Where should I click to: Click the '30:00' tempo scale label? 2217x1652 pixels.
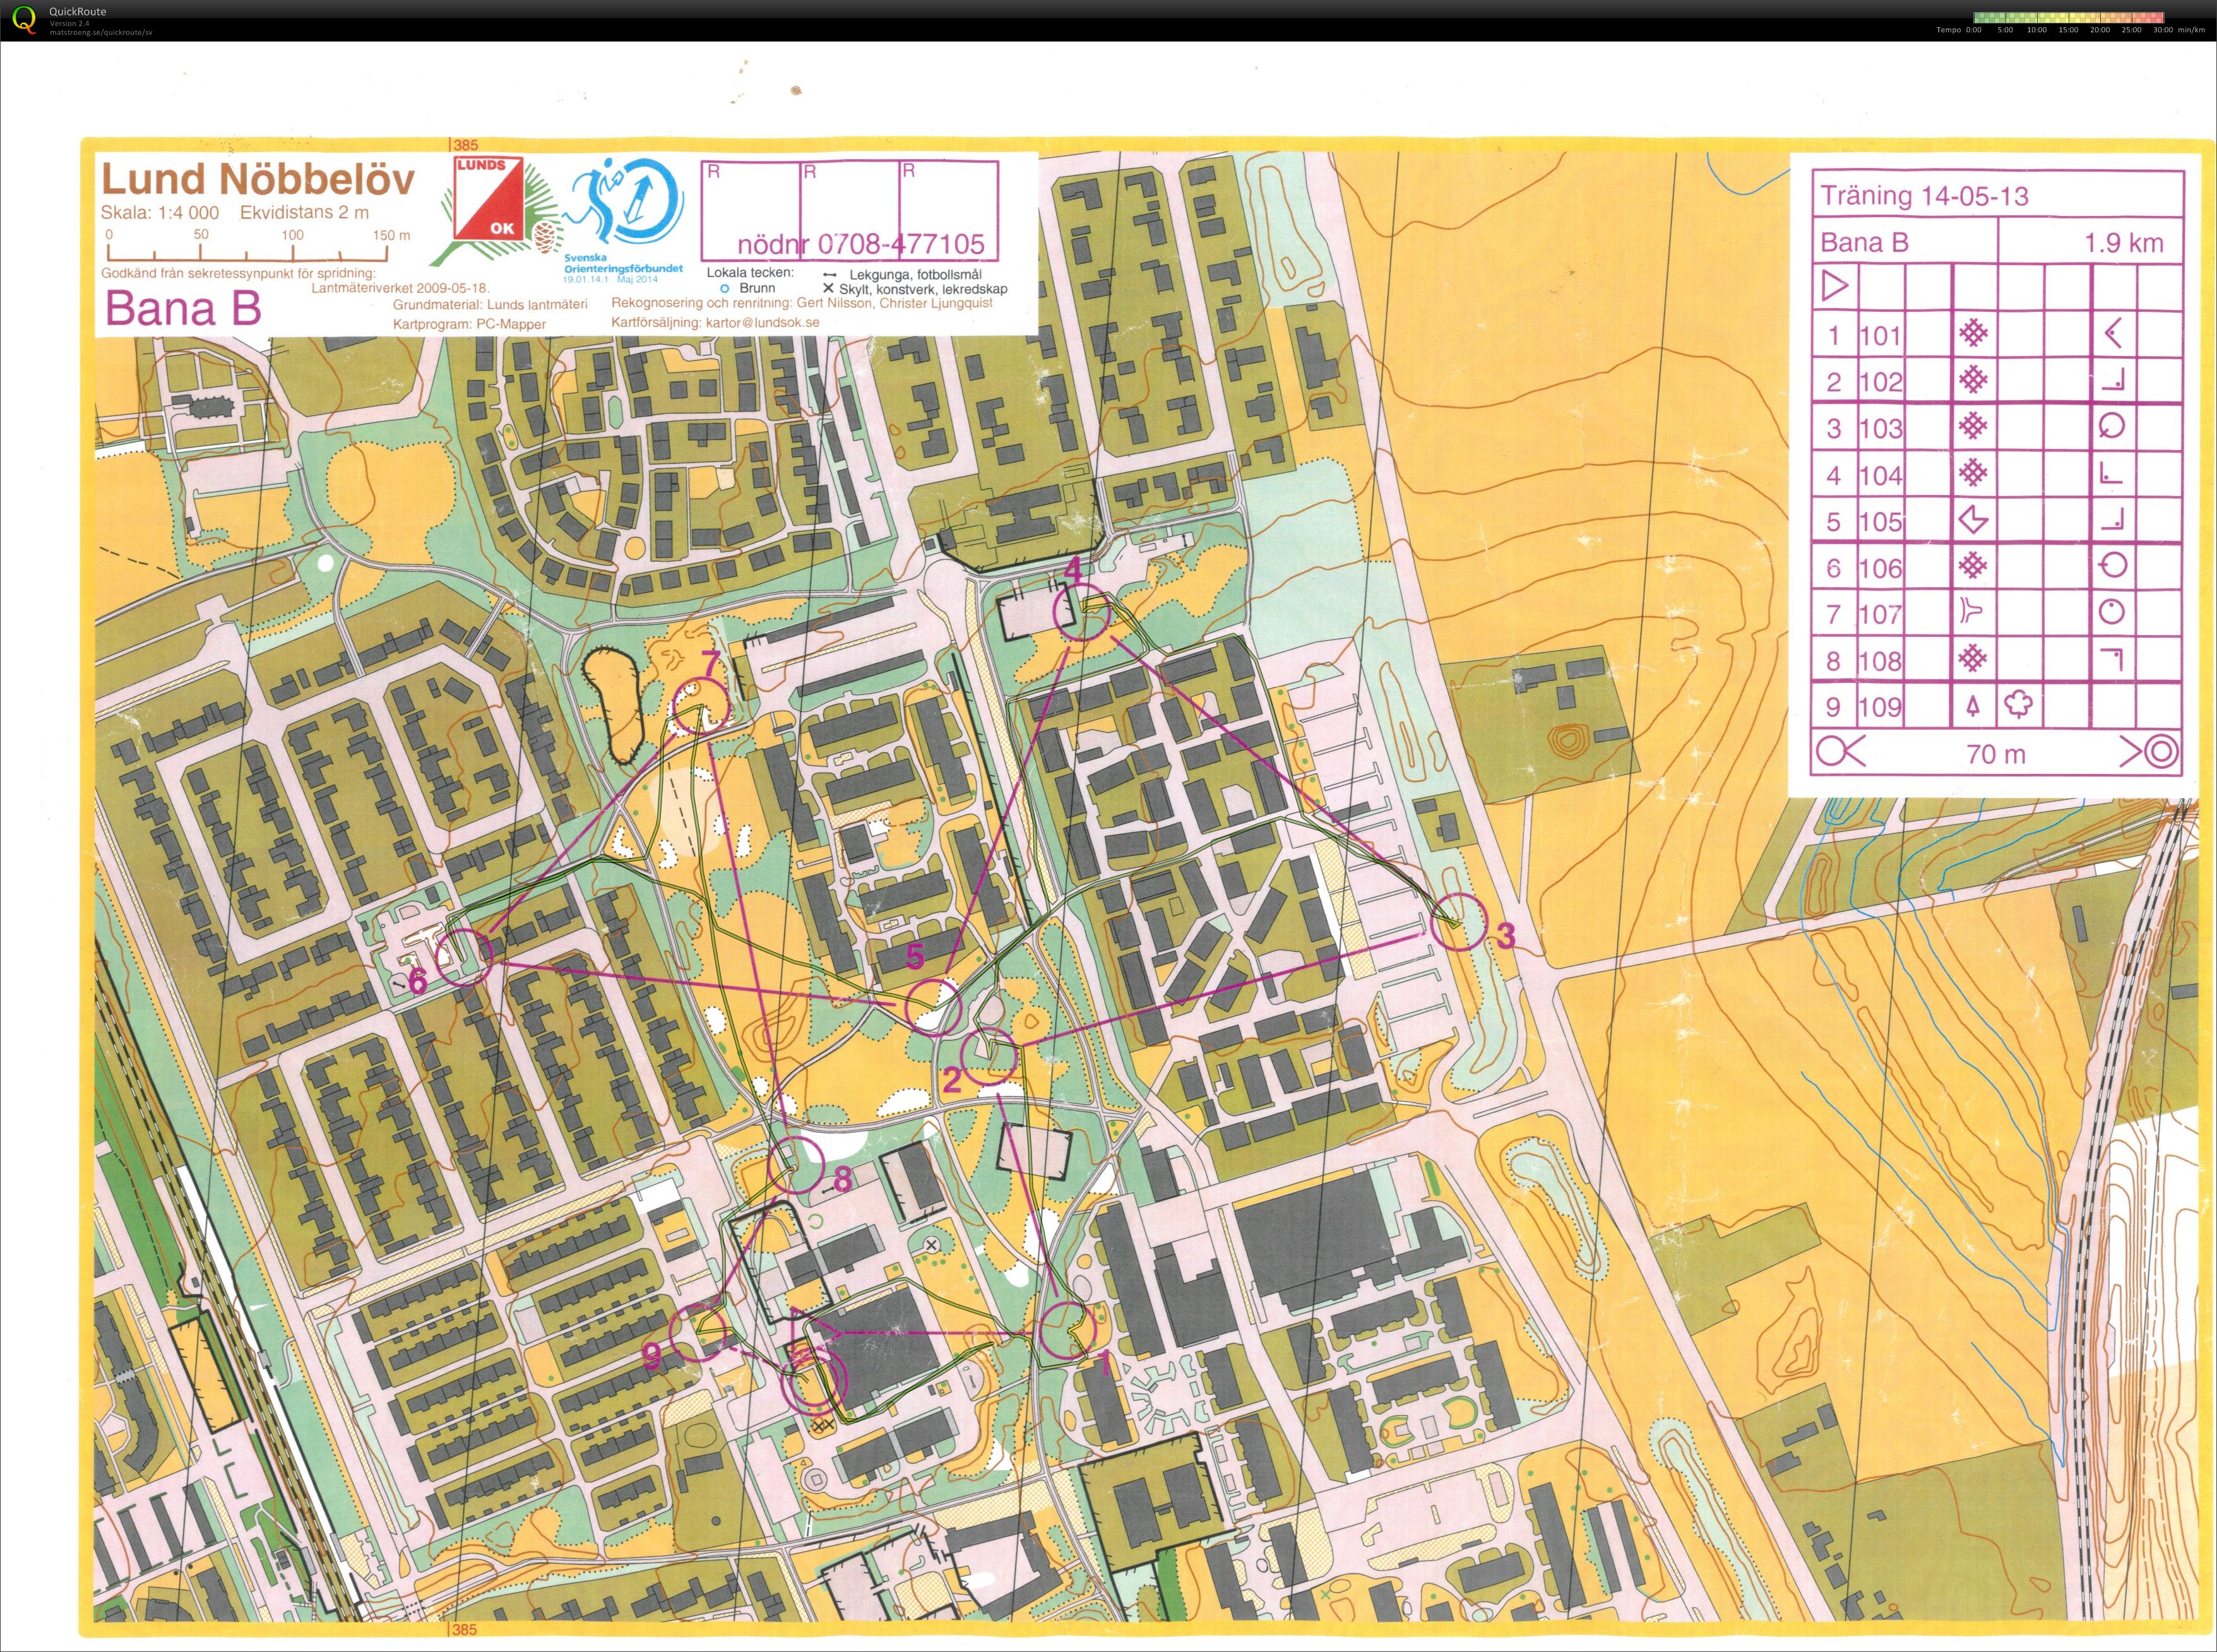(x=2162, y=30)
